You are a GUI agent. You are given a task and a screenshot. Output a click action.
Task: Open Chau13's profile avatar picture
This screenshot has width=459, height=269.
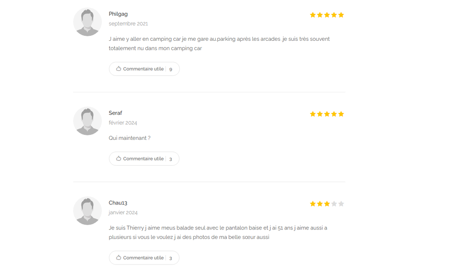87,211
